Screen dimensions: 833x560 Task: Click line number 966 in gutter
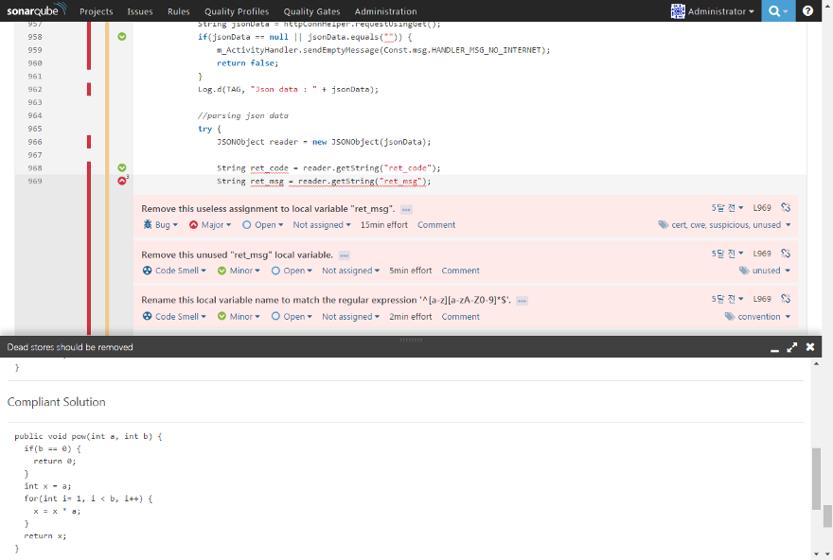click(35, 142)
